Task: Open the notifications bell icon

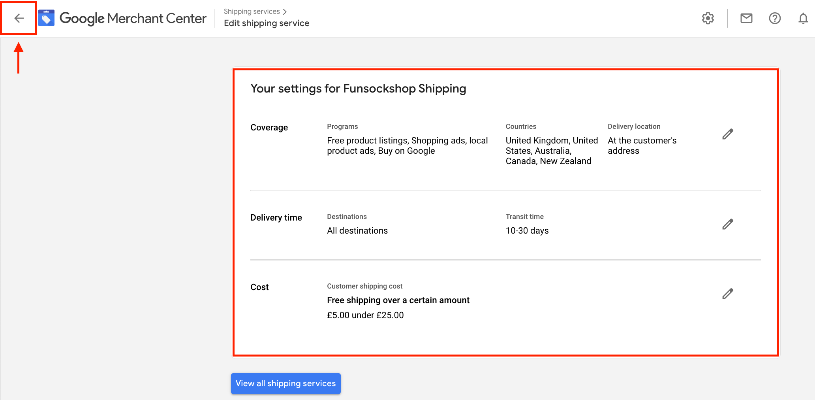Action: (803, 18)
